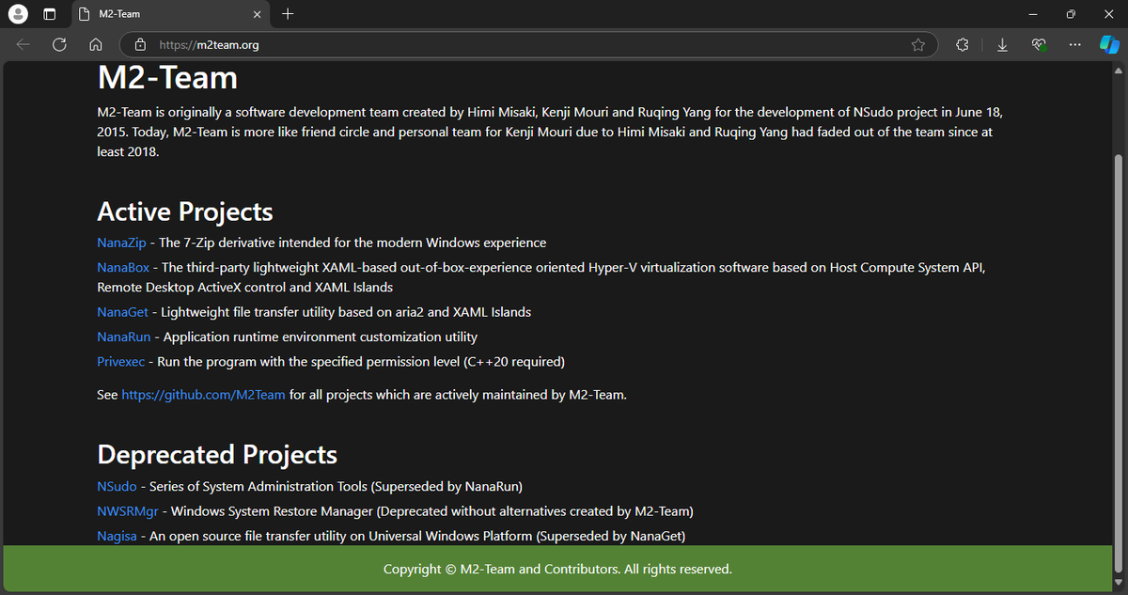Open the NanaZip project link
Image resolution: width=1128 pixels, height=595 pixels.
pyautogui.click(x=121, y=243)
